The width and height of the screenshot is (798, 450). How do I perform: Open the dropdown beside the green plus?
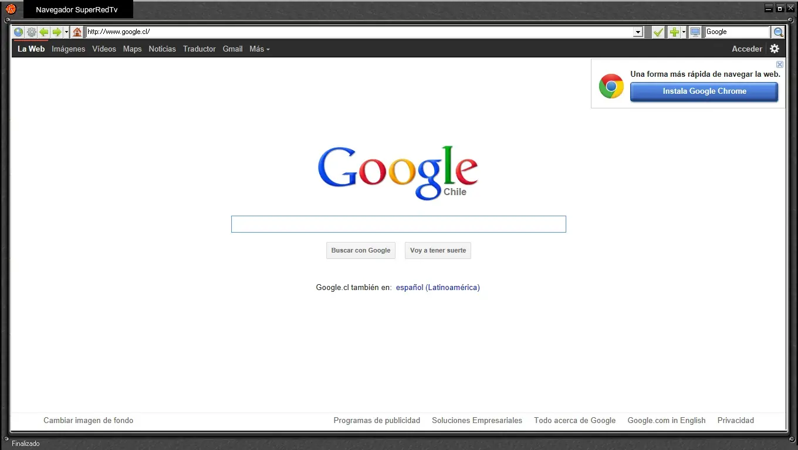(x=684, y=32)
